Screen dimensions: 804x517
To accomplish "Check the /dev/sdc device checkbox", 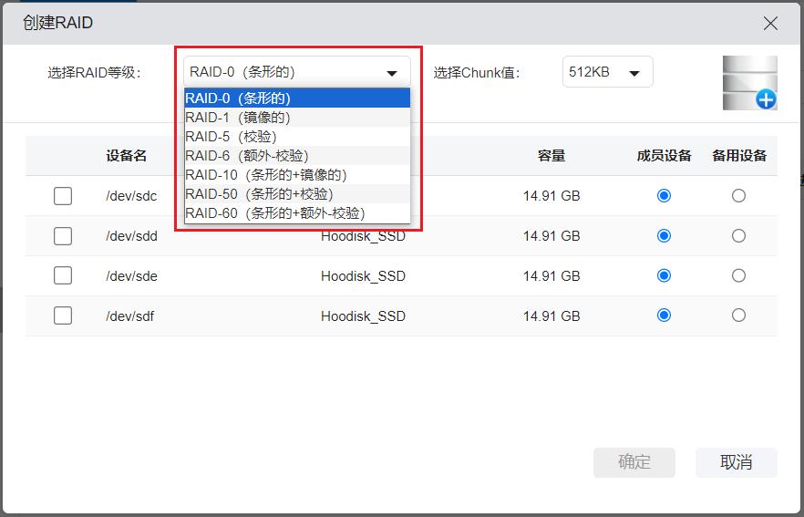I will [63, 195].
